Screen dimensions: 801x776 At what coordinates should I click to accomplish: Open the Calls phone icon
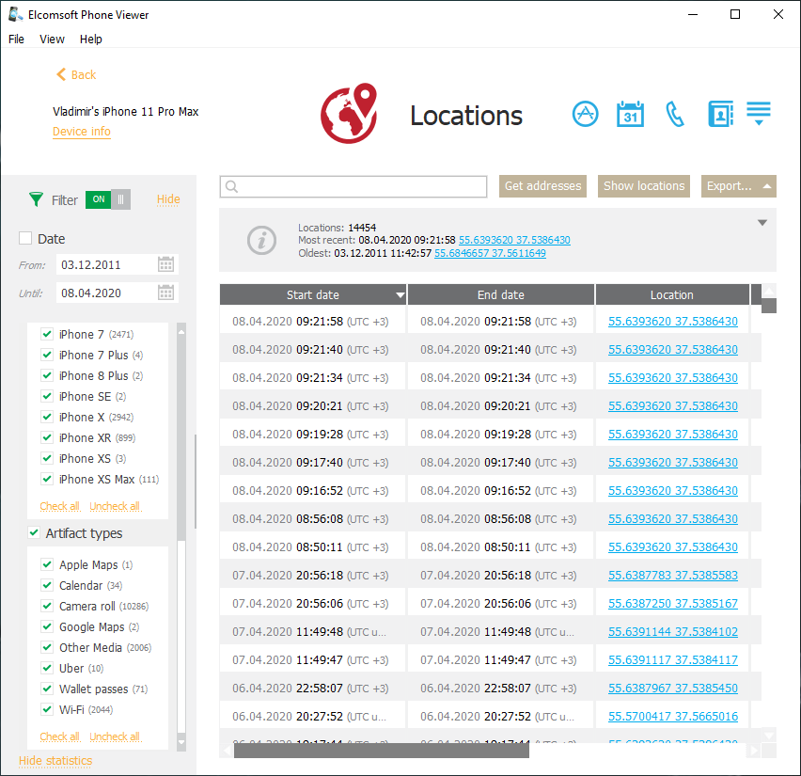(x=675, y=115)
